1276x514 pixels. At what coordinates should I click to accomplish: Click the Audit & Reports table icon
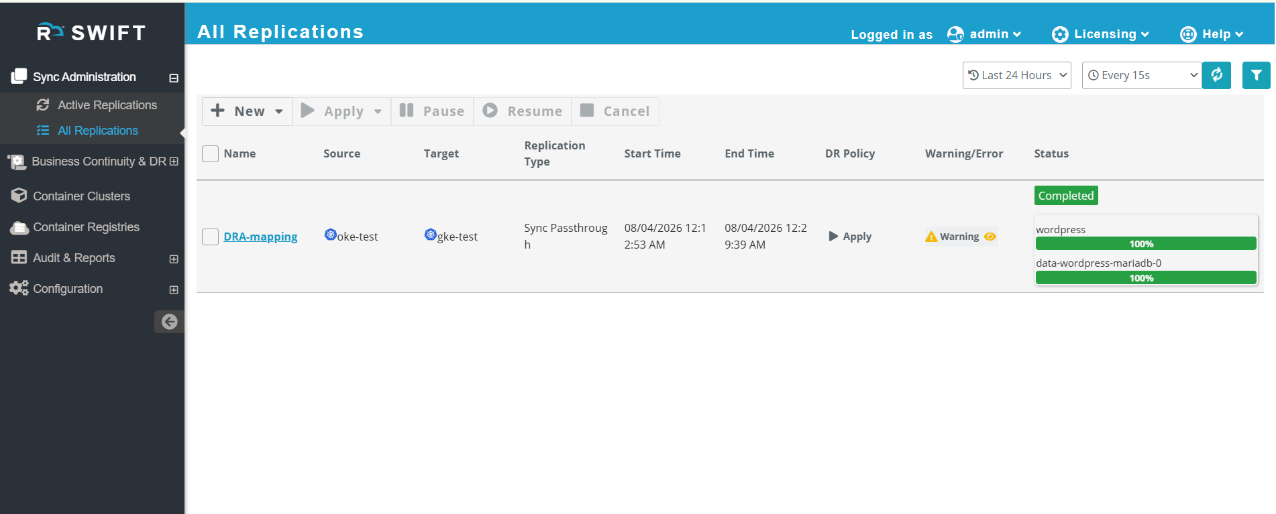(x=19, y=257)
